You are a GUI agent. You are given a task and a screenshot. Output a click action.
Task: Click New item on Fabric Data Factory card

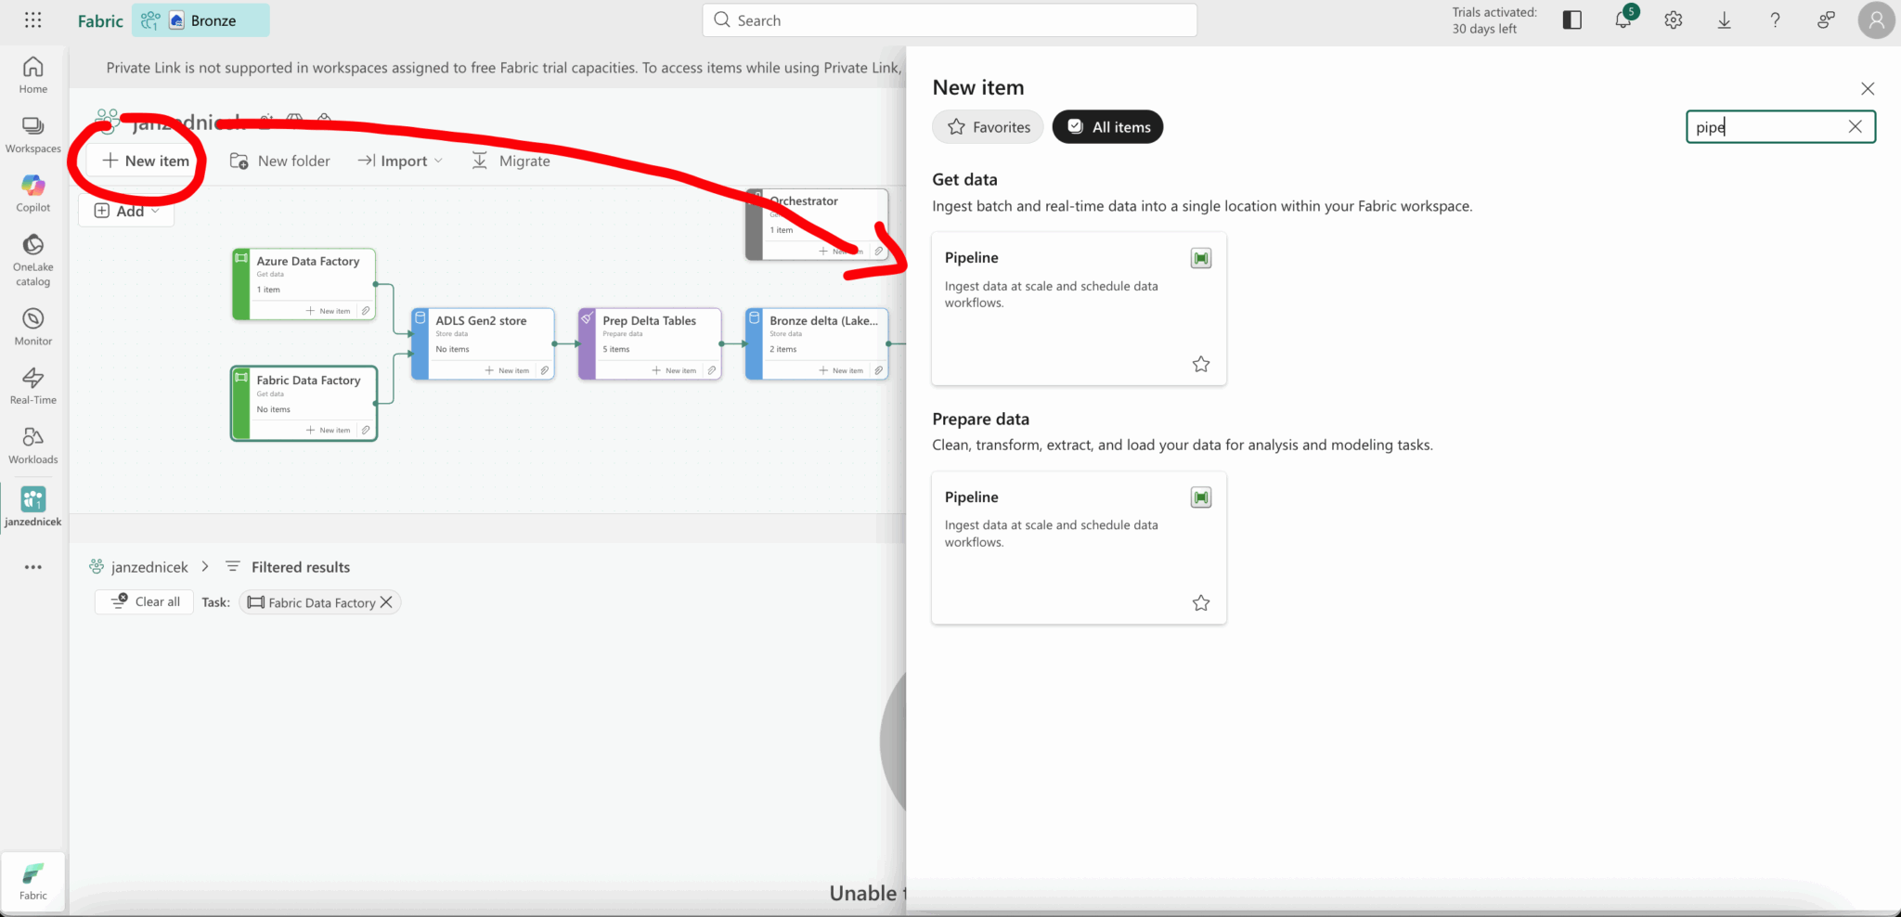(329, 430)
